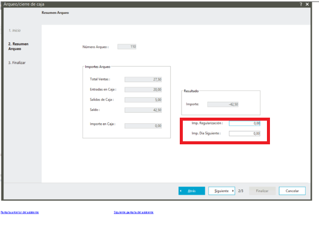Click the Resumen Arqueo heading text

(x=55, y=13)
